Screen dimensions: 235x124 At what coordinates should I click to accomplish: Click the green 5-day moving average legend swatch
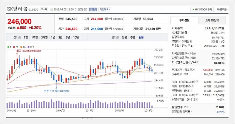point(8,47)
